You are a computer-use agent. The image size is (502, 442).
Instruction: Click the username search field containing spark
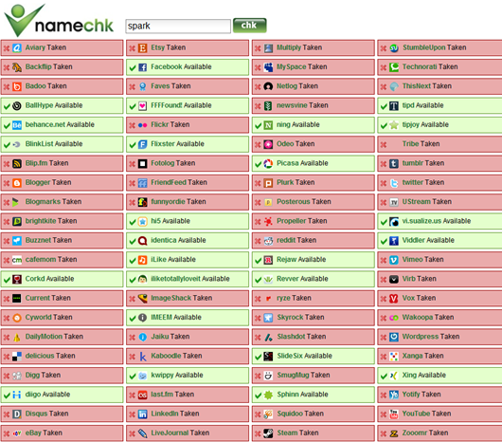click(178, 26)
